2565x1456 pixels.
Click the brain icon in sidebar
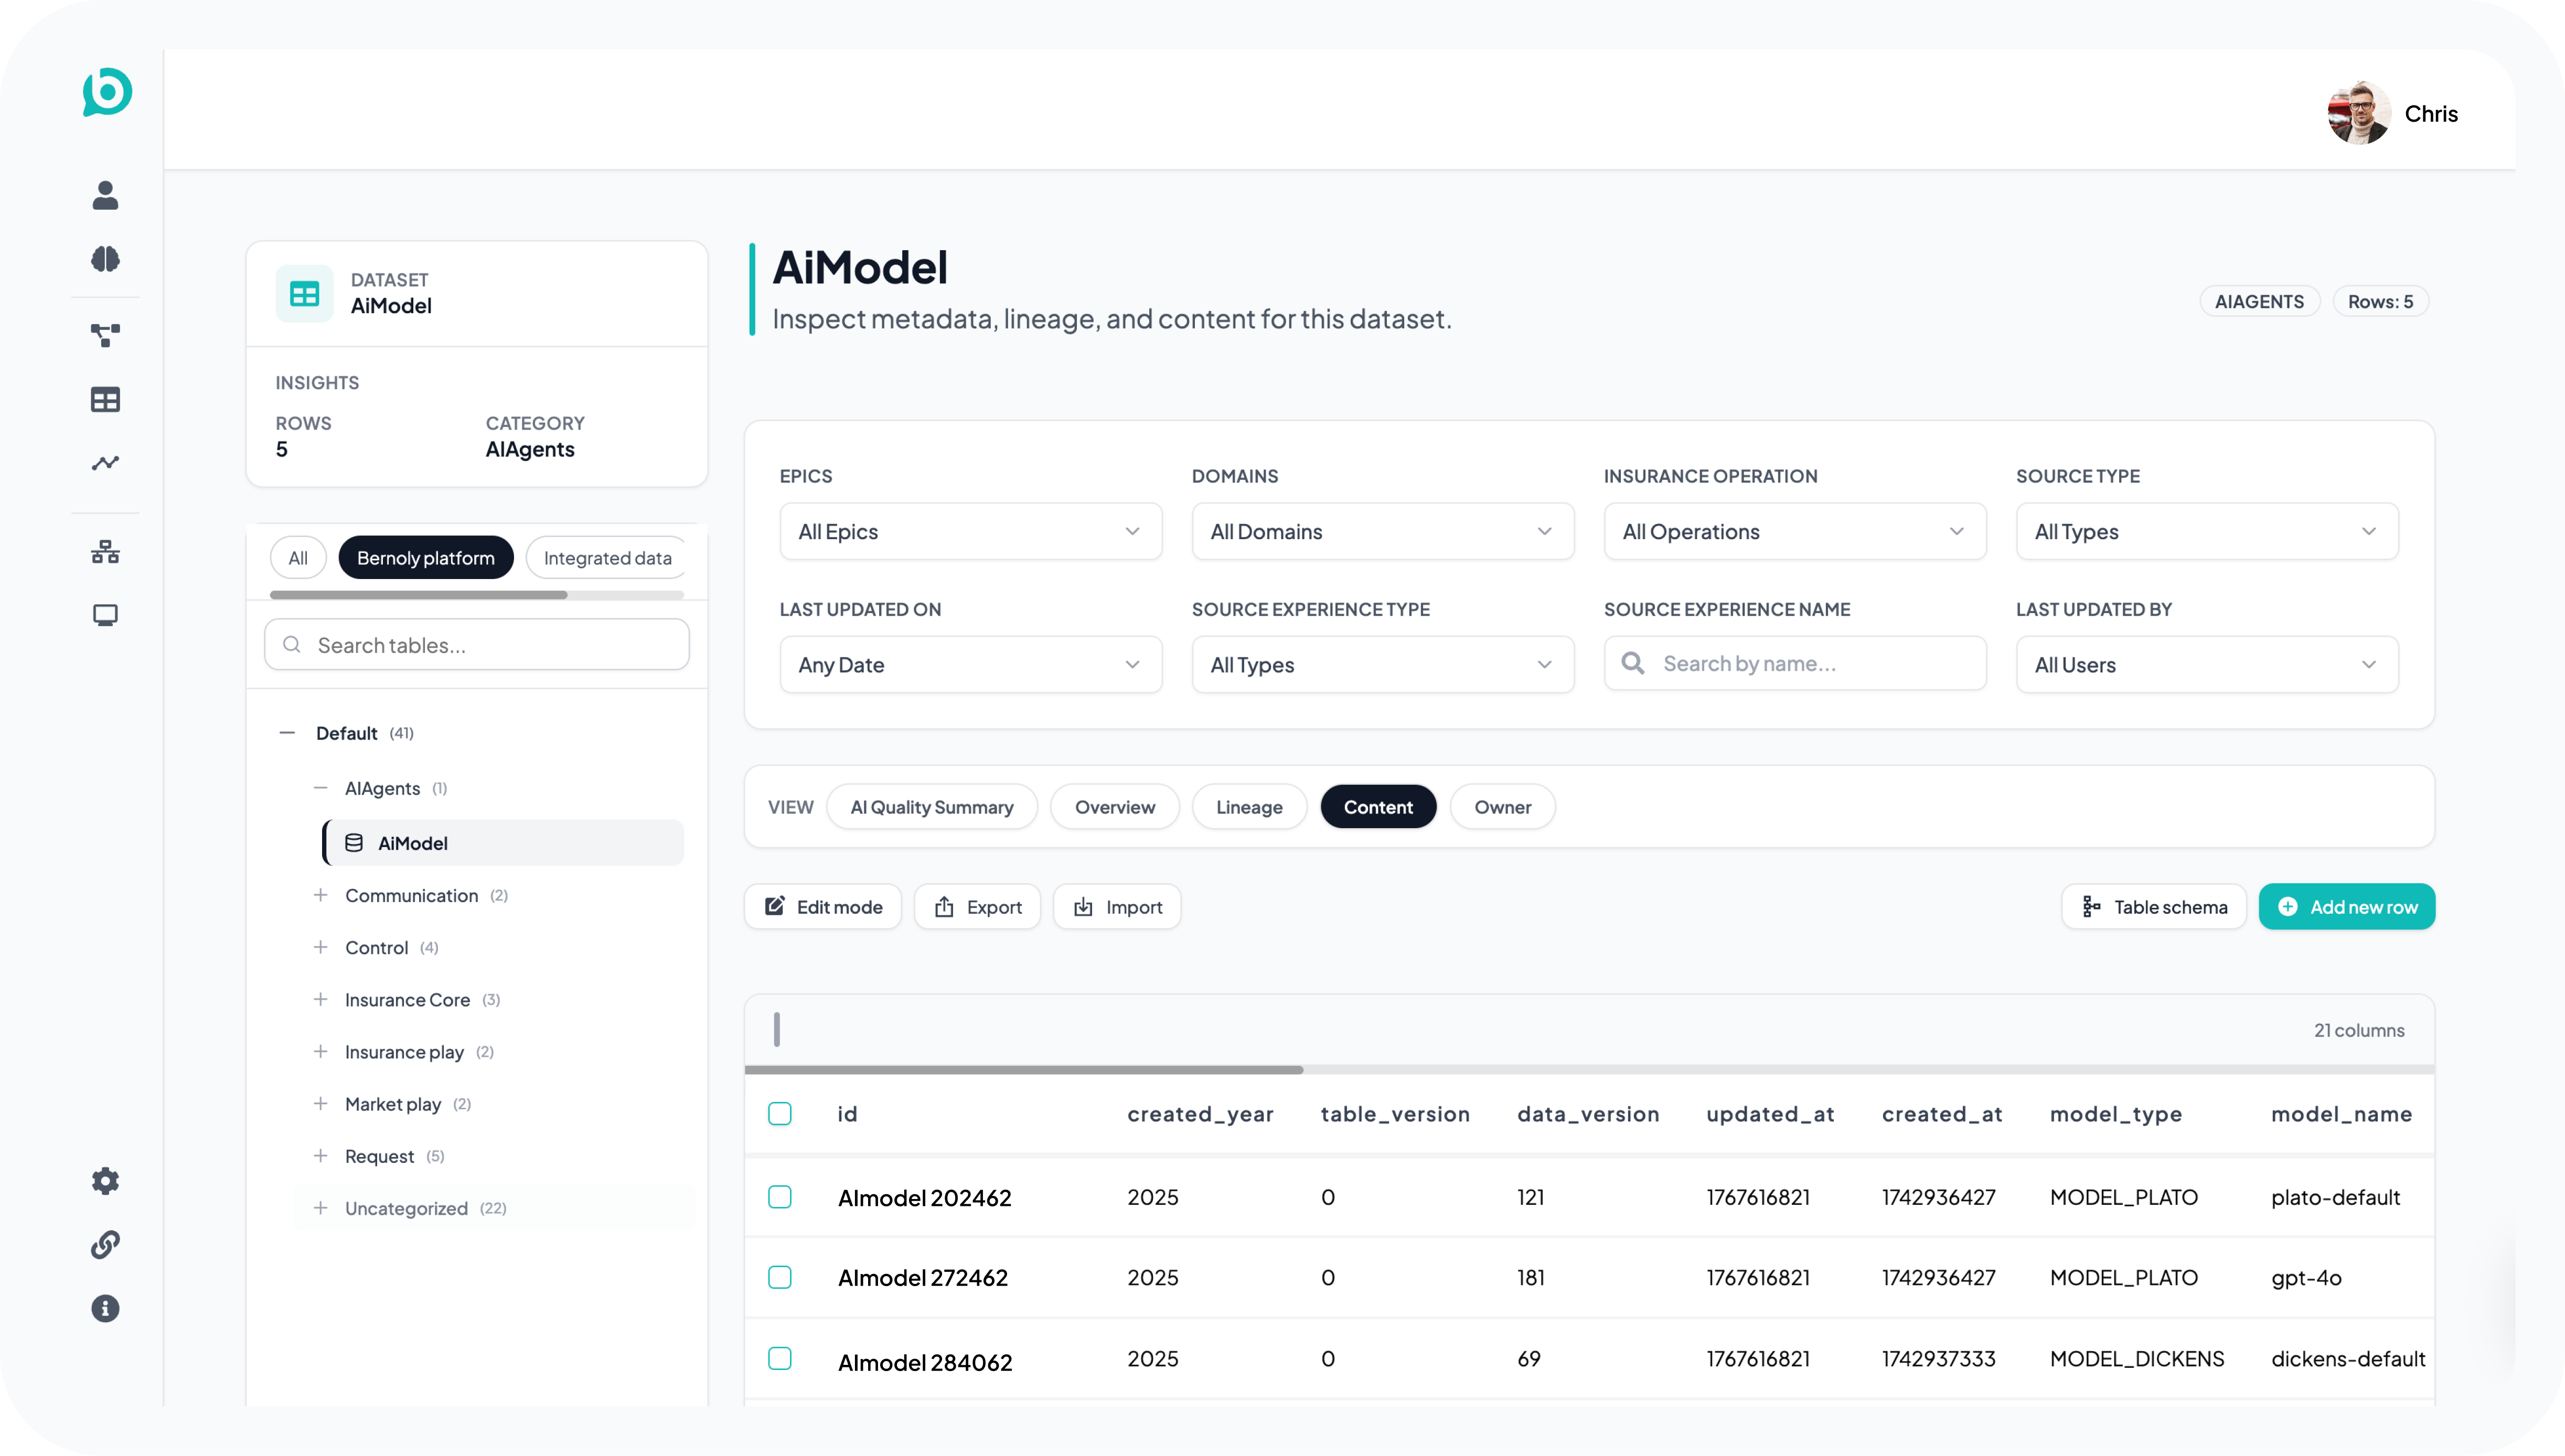click(x=105, y=259)
